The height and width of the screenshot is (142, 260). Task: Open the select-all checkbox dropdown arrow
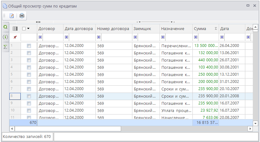(x=28, y=29)
